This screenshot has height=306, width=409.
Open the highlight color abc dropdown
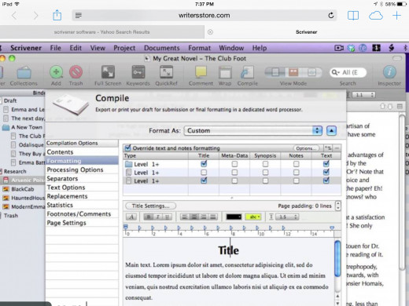point(253,217)
